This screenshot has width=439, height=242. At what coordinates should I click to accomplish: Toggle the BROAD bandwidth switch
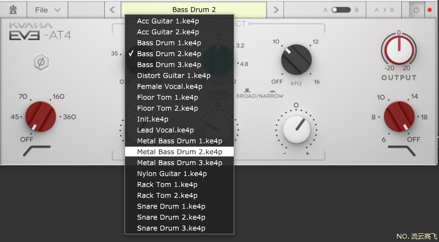[x=247, y=91]
